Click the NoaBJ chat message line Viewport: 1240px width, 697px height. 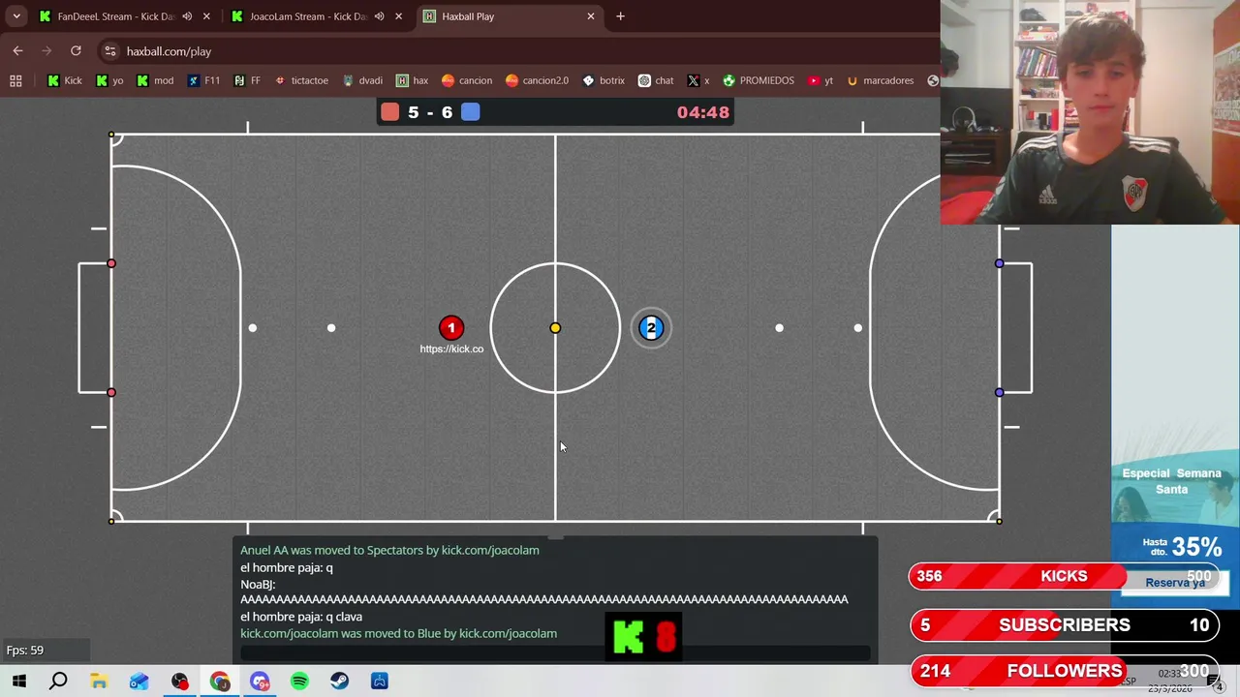pos(544,591)
